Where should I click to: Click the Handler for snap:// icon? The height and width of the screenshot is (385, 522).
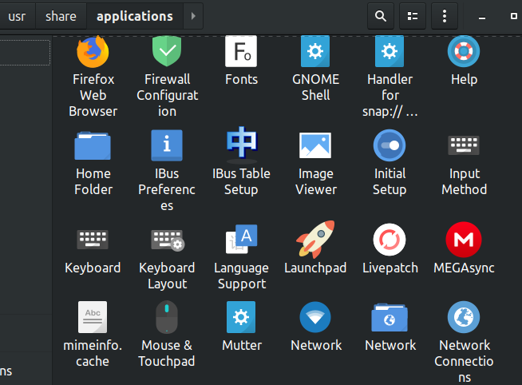pos(390,51)
